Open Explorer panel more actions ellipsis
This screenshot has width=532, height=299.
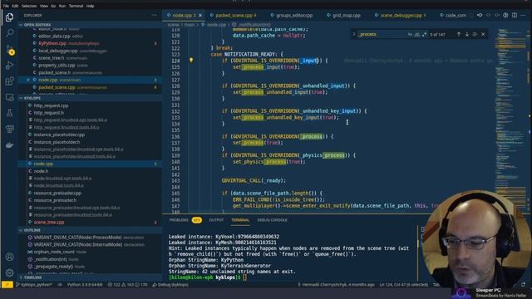pyautogui.click(x=155, y=15)
